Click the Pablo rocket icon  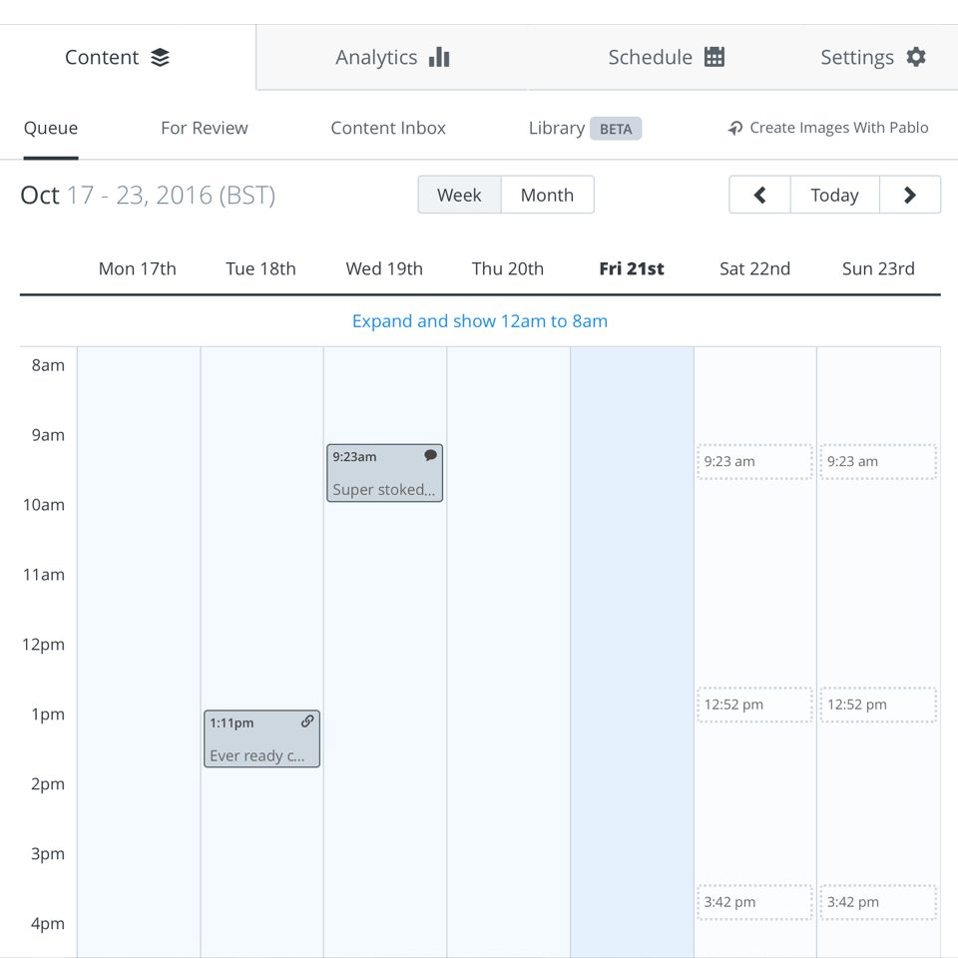735,129
